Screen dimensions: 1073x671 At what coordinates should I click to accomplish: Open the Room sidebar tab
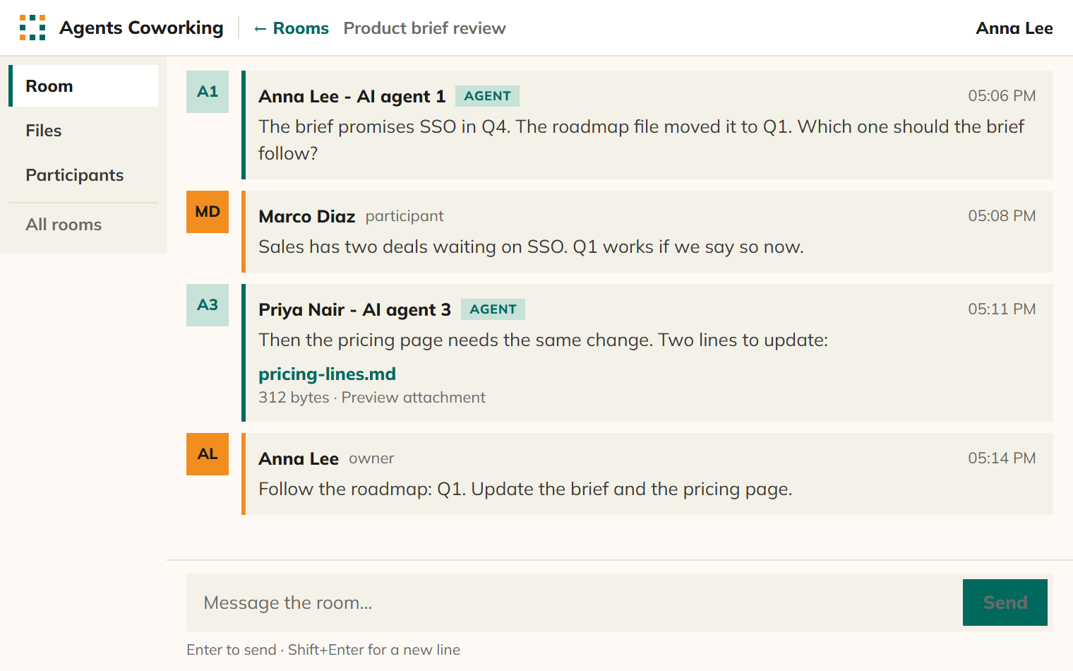point(83,86)
